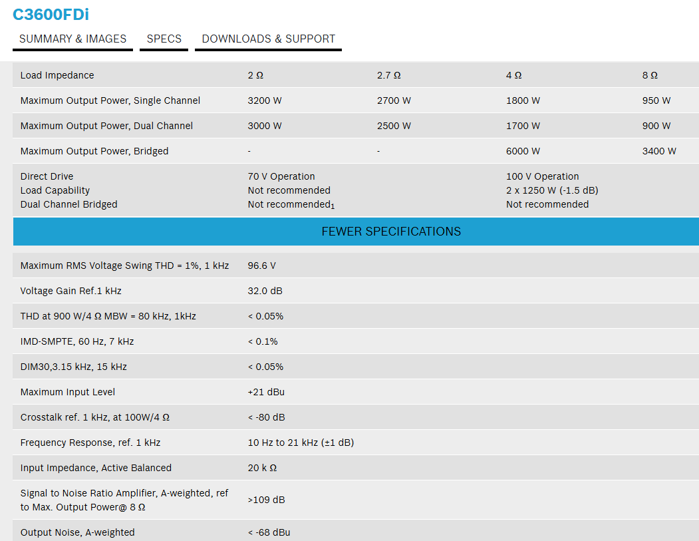Select 'Maximum Output Power, Bridged' label
Image resolution: width=699 pixels, height=541 pixels.
(94, 151)
